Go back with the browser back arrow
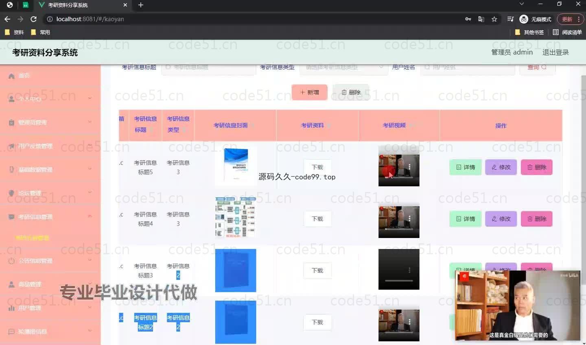This screenshot has width=586, height=345. coord(7,19)
